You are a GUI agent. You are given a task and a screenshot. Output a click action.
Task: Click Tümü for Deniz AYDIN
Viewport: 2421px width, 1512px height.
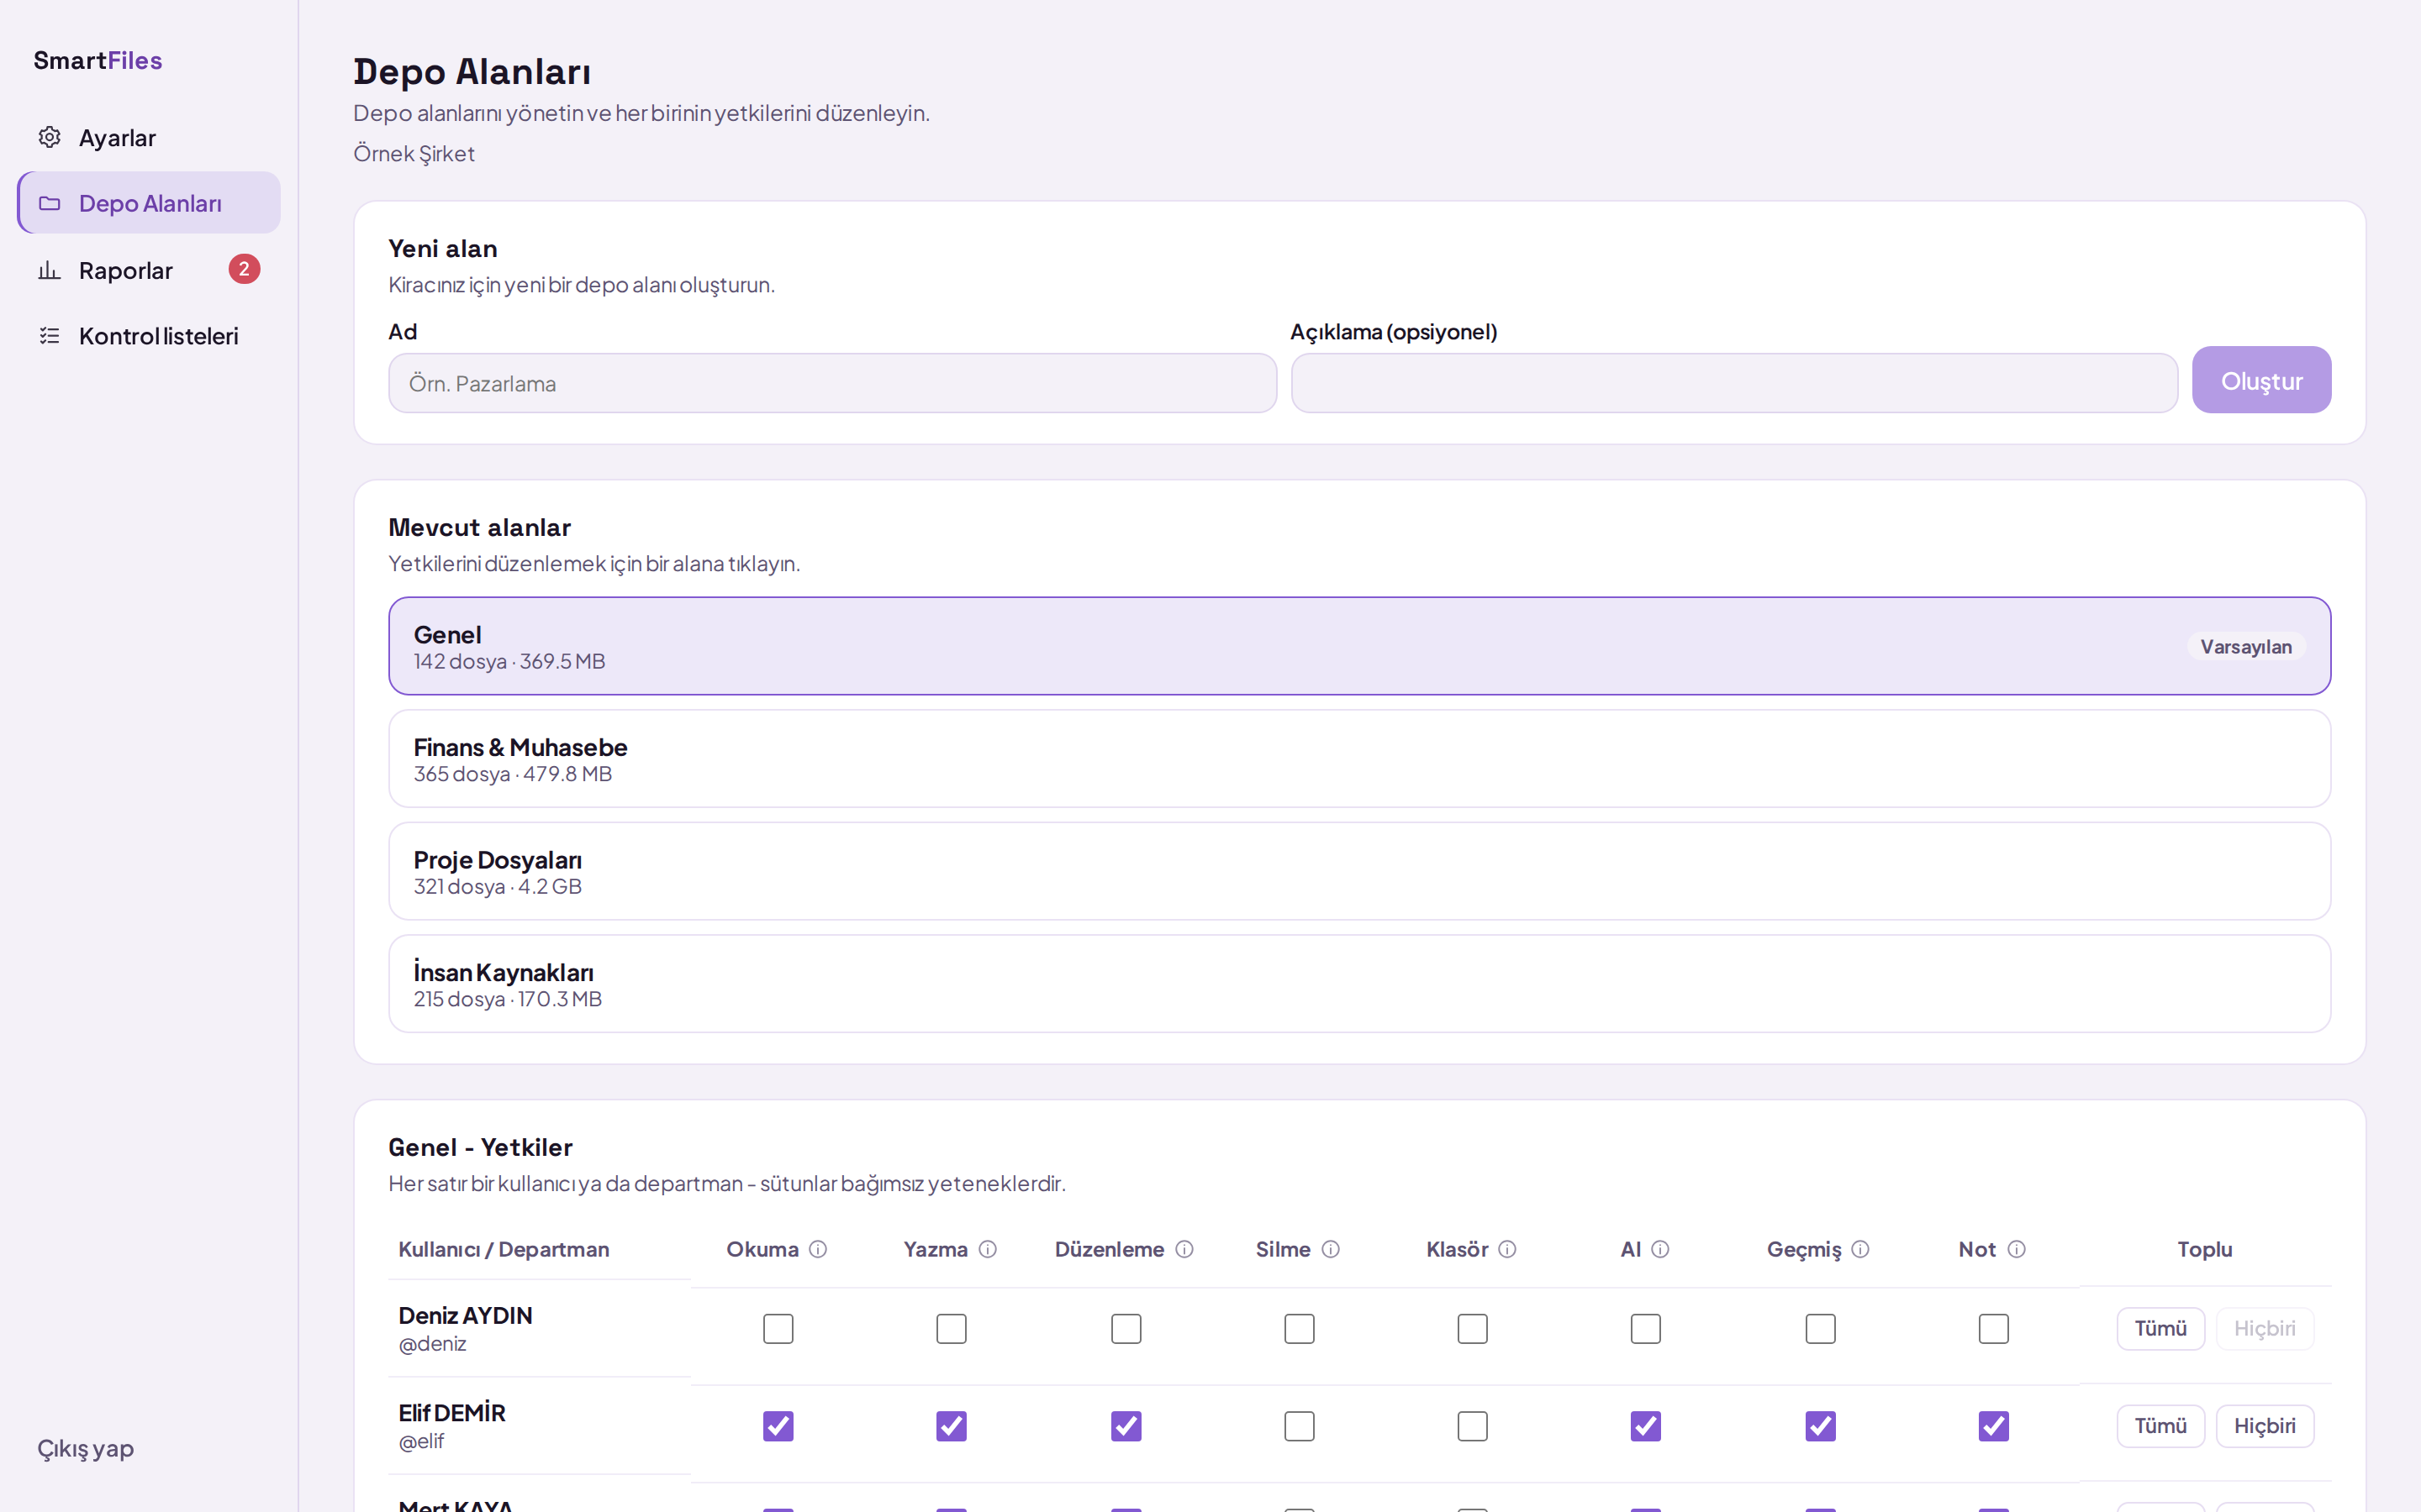pos(2161,1329)
